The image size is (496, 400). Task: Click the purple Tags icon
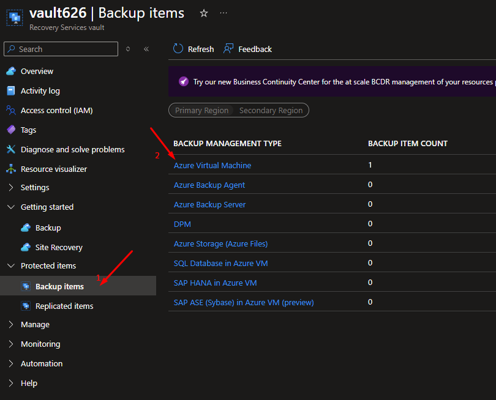tap(11, 130)
